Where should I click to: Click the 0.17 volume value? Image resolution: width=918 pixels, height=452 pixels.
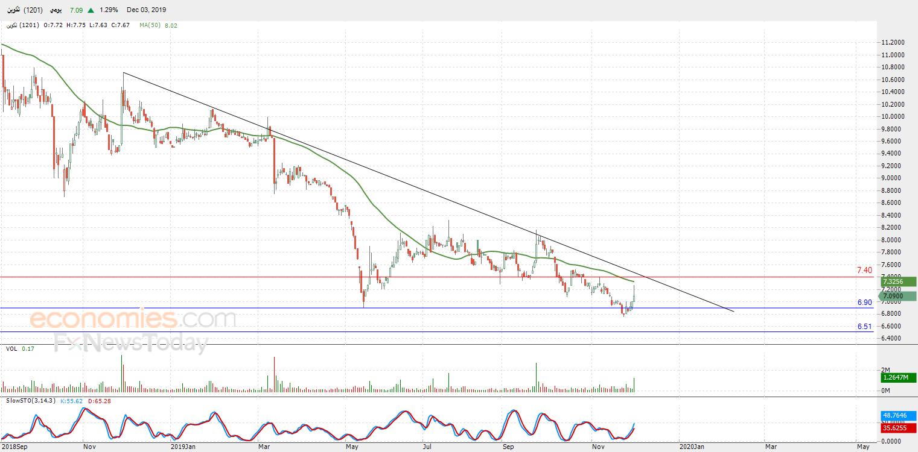28,348
